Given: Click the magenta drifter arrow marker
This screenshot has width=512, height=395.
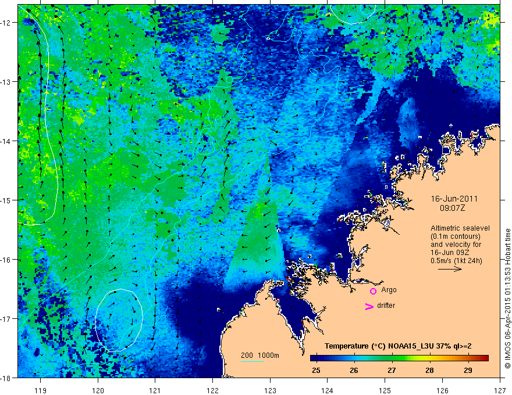Looking at the screenshot, I should click(x=369, y=307).
